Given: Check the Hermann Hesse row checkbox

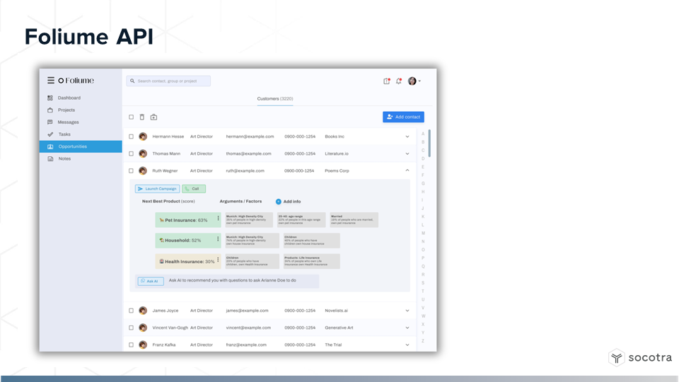Looking at the screenshot, I should [132, 137].
